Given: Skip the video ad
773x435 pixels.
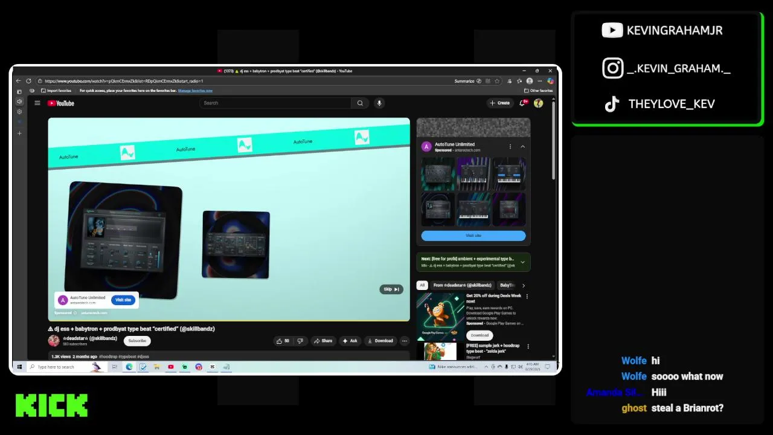Looking at the screenshot, I should click(x=391, y=289).
